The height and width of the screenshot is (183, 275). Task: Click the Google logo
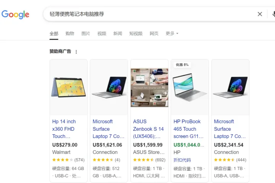coord(15,14)
